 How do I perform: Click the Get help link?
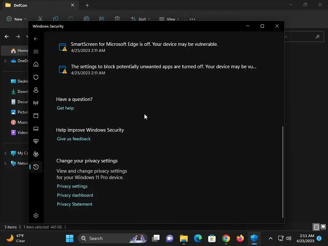click(65, 108)
